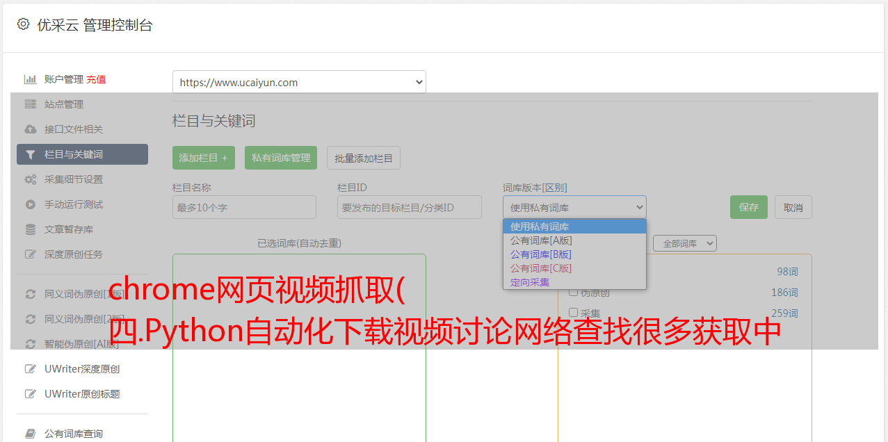Click the 词库版本[区别] label
The width and height of the screenshot is (888, 442).
click(535, 188)
